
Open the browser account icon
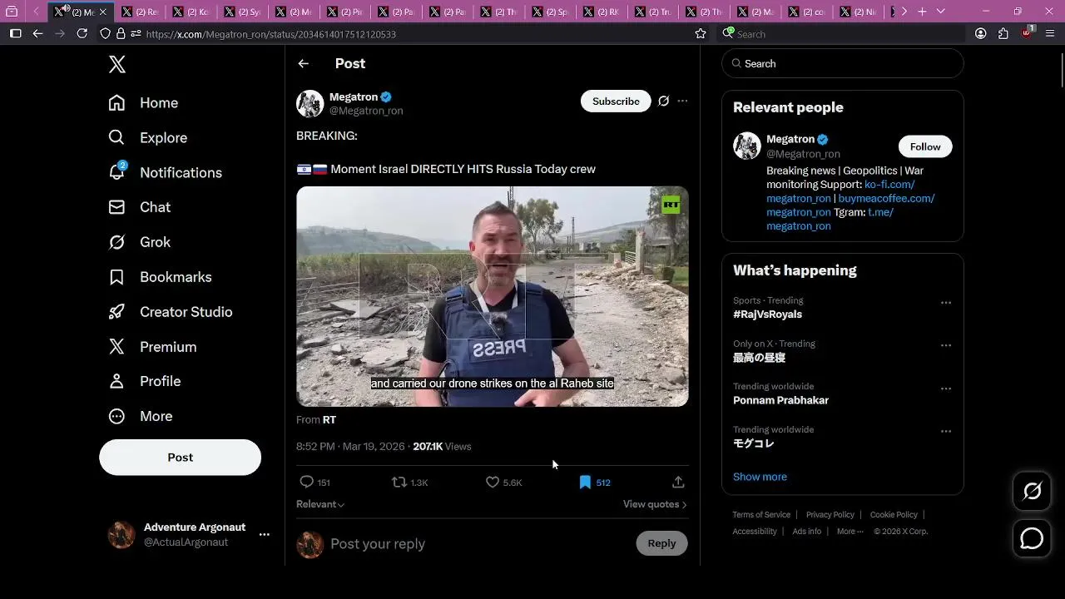click(x=980, y=34)
